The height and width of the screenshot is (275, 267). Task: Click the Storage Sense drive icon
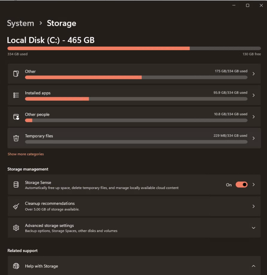(16, 185)
